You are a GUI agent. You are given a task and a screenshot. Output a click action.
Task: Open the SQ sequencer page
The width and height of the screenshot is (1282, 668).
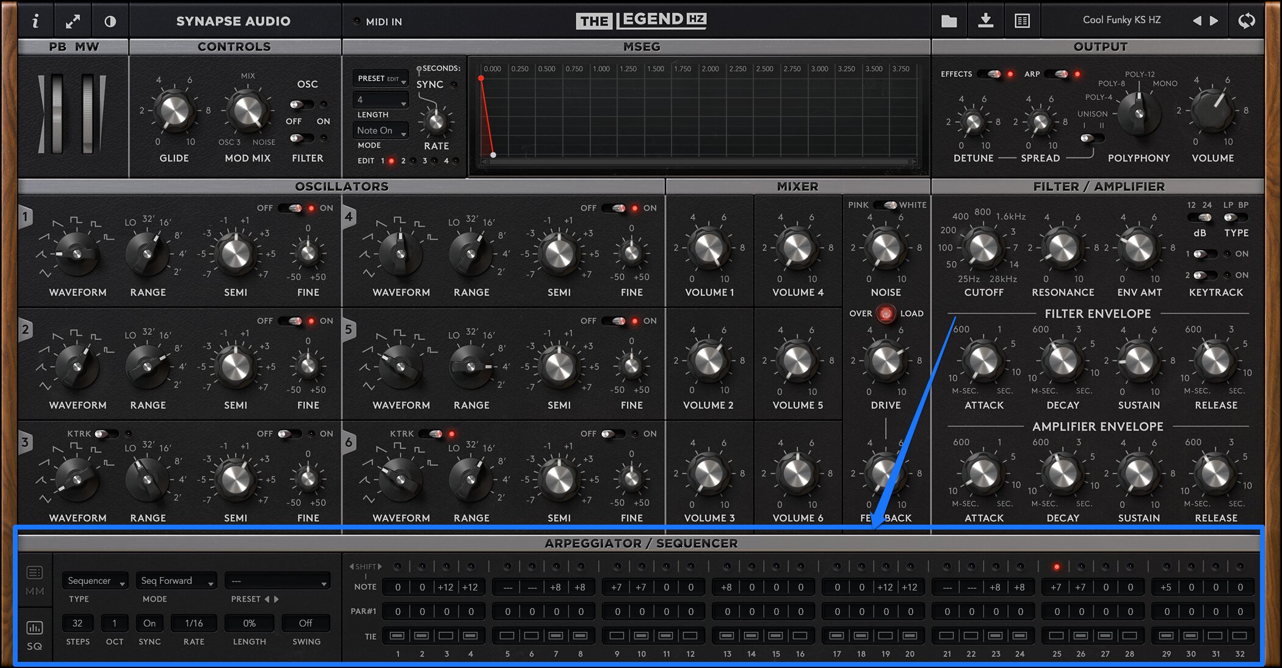point(35,635)
